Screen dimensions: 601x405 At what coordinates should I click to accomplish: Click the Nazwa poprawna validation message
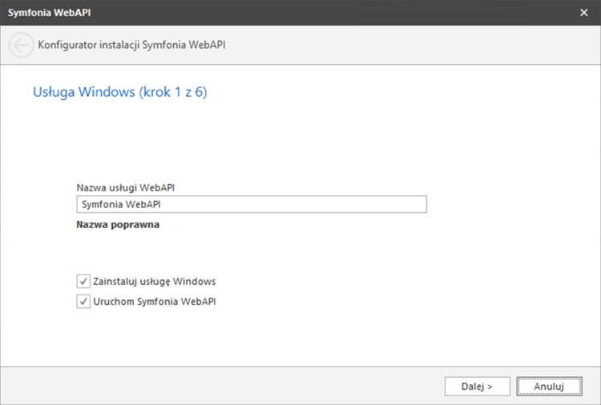click(118, 225)
